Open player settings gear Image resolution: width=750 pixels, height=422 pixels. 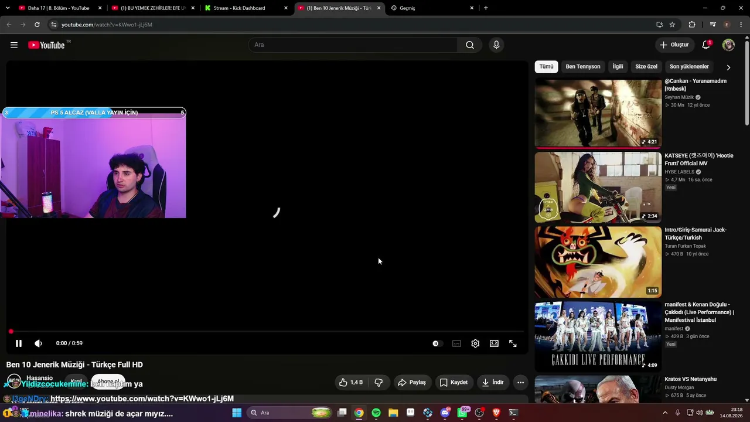pyautogui.click(x=475, y=343)
